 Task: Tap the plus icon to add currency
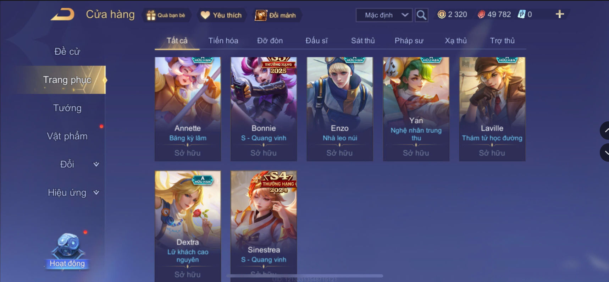(560, 14)
